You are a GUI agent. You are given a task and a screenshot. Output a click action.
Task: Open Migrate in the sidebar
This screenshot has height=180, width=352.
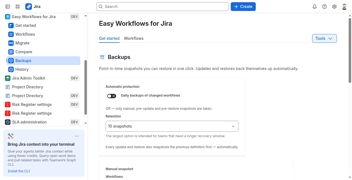click(43, 43)
